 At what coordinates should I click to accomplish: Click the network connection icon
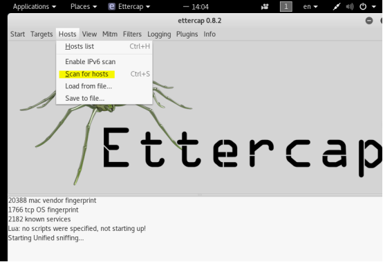pyautogui.click(x=337, y=7)
